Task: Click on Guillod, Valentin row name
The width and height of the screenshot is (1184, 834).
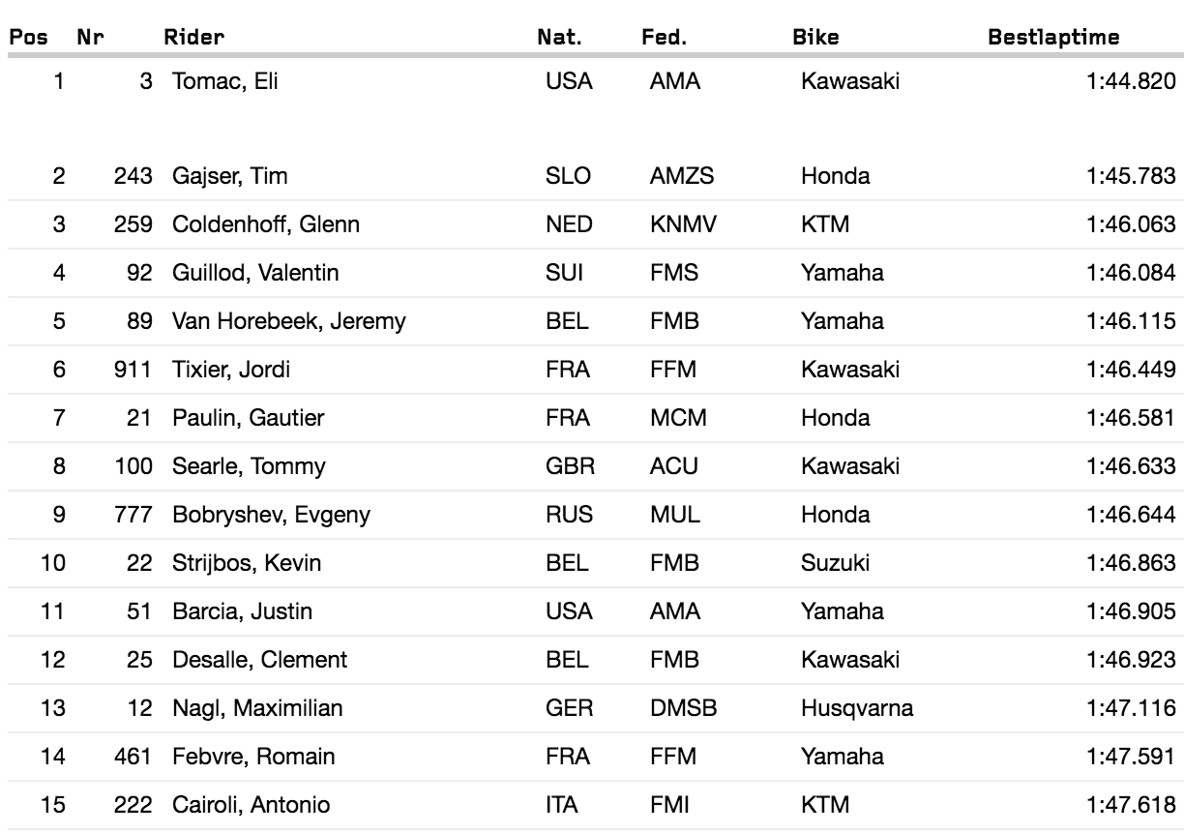Action: [x=255, y=273]
